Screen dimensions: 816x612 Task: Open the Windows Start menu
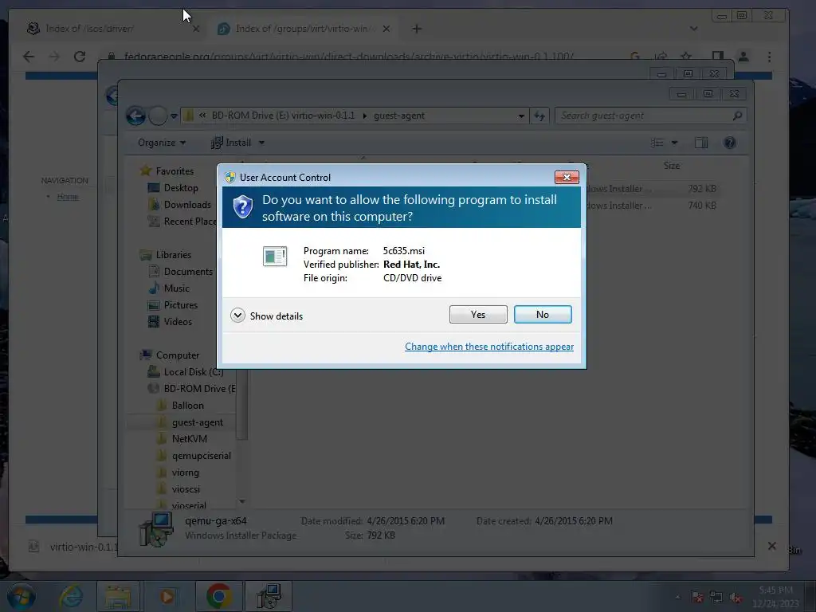pos(21,596)
